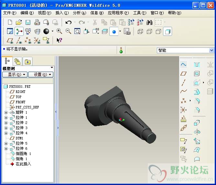The width and height of the screenshot is (216, 185).
Task: Switch to no hidden display mode
Action: (x=158, y=32)
